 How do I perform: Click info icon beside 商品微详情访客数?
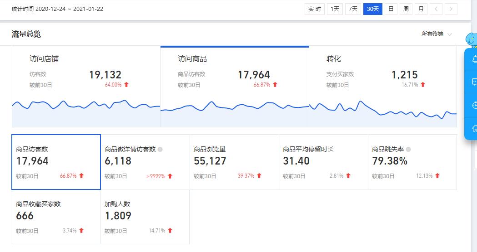pos(160,149)
